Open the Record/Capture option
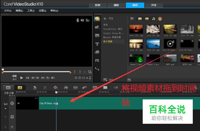 click(x=56, y=88)
